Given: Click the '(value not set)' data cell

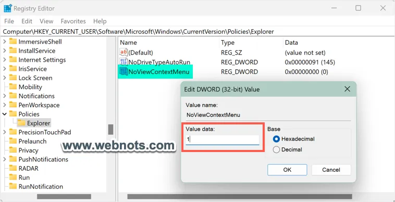Looking at the screenshot, I should 305,53.
